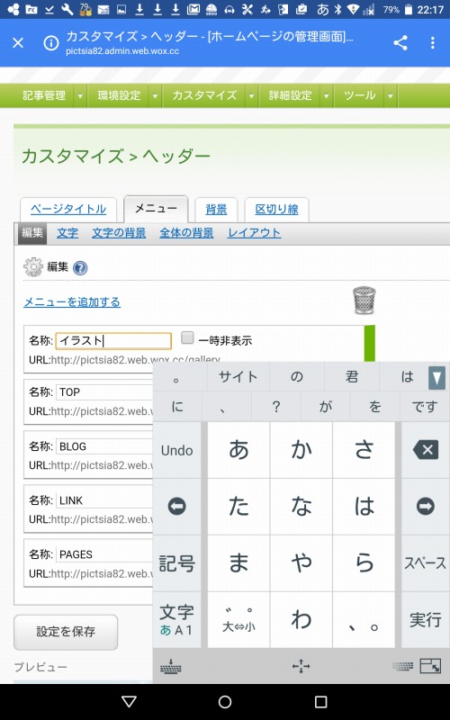The height and width of the screenshot is (720, 450).
Task: Expand the arrow beside ツール
Action: (391, 95)
